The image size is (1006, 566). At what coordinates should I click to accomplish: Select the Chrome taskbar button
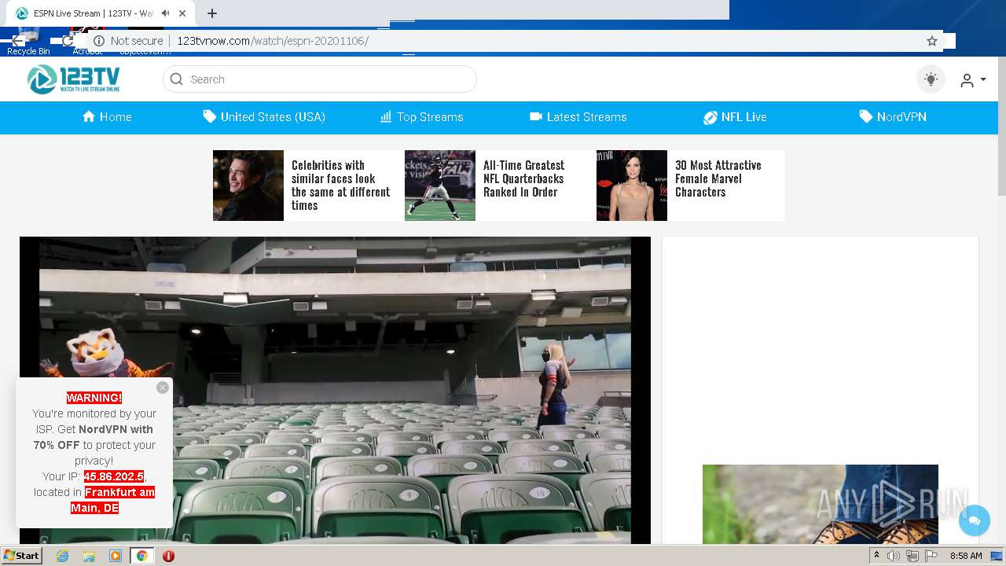pyautogui.click(x=142, y=556)
